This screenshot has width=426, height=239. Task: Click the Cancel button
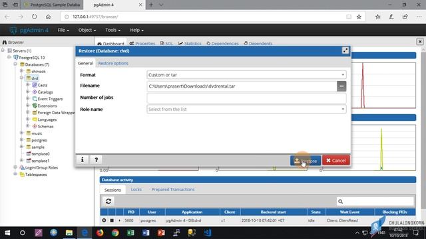335,161
